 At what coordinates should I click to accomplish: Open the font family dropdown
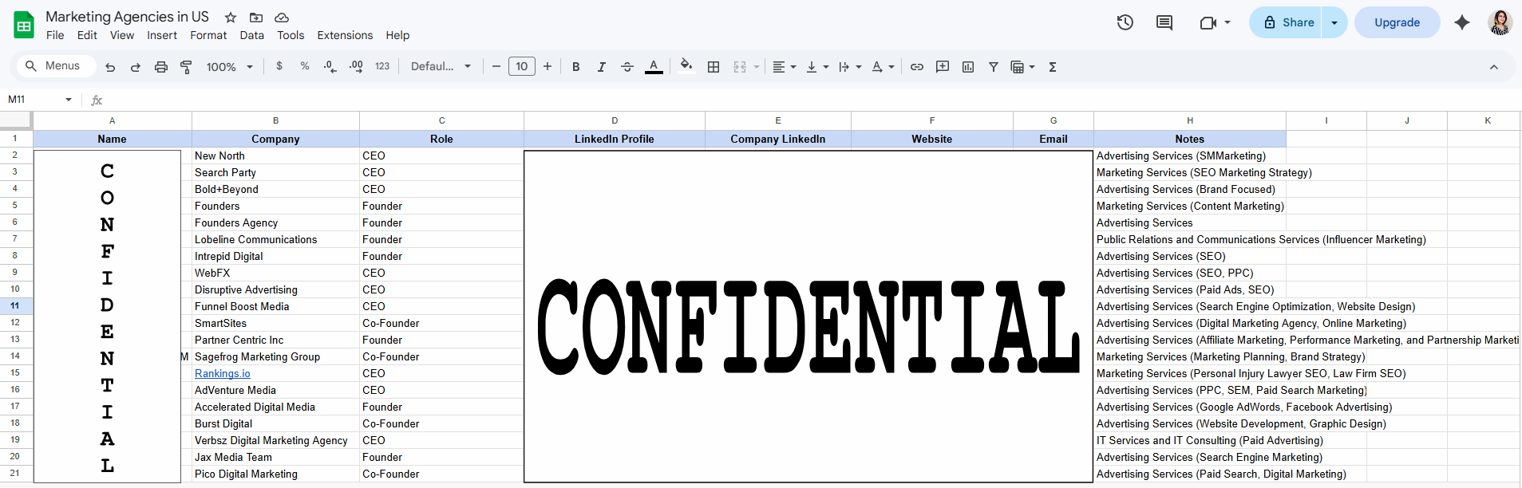[x=441, y=67]
